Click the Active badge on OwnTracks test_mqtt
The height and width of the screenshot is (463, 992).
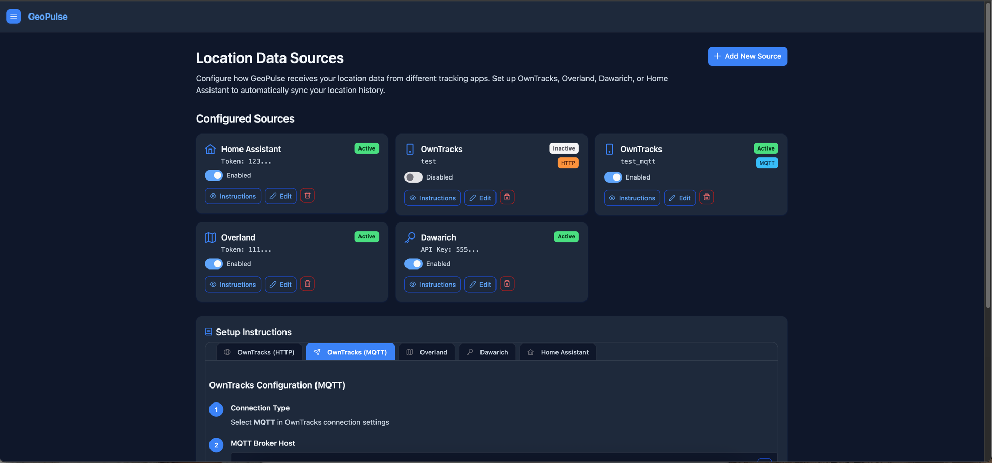pyautogui.click(x=766, y=148)
